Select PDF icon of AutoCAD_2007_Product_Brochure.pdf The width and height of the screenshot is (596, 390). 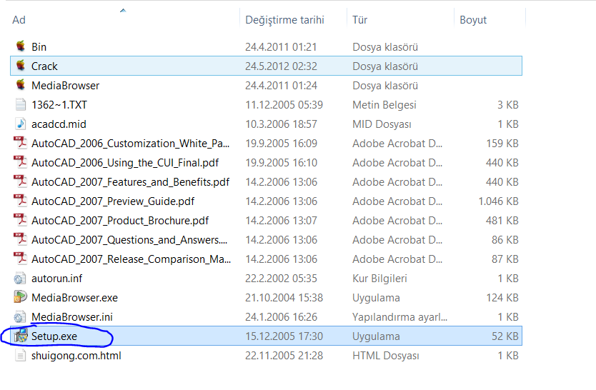click(x=21, y=220)
